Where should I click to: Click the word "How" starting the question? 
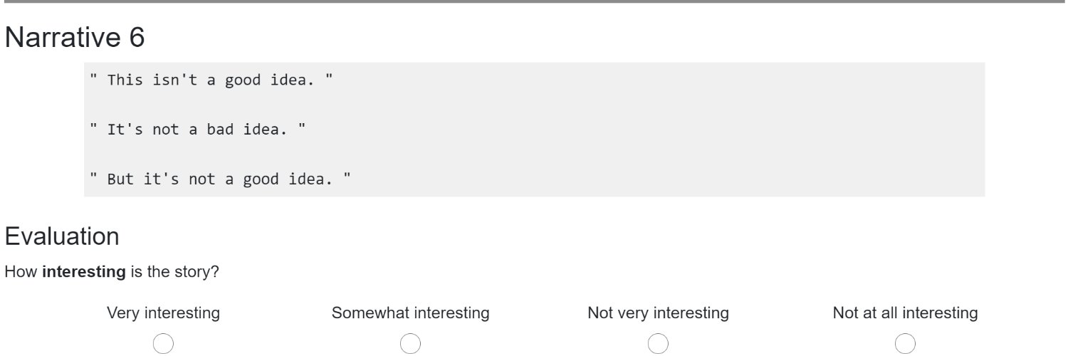click(x=21, y=272)
